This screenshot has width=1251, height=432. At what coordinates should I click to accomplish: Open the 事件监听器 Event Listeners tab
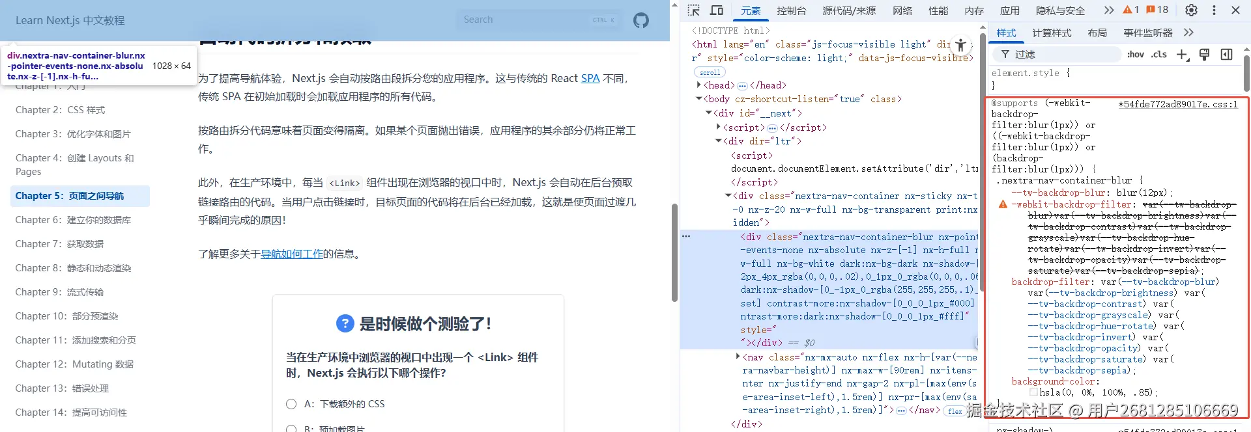[x=1147, y=33]
